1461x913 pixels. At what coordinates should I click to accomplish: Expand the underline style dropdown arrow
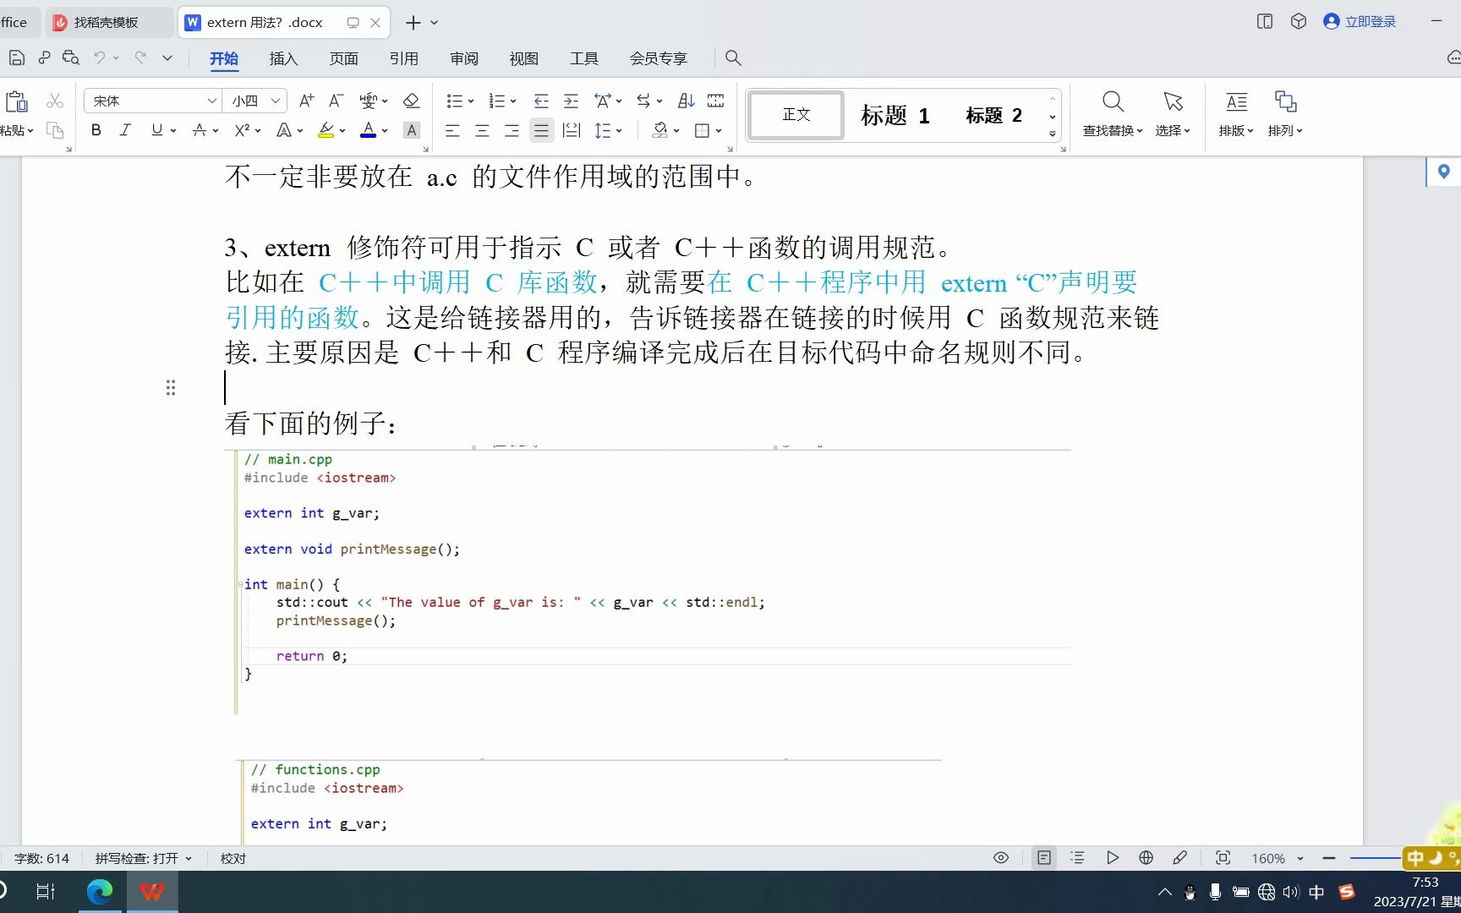click(x=173, y=130)
